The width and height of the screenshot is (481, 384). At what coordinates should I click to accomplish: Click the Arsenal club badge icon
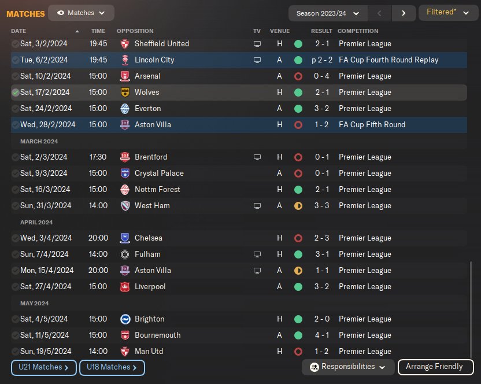click(124, 76)
